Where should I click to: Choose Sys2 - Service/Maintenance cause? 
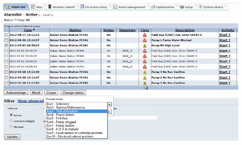click(x=77, y=108)
